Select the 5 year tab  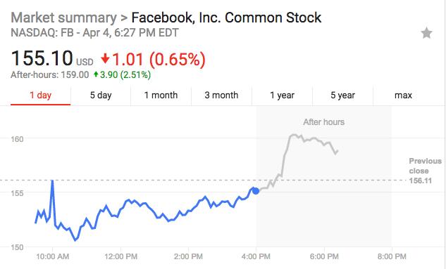pyautogui.click(x=342, y=96)
